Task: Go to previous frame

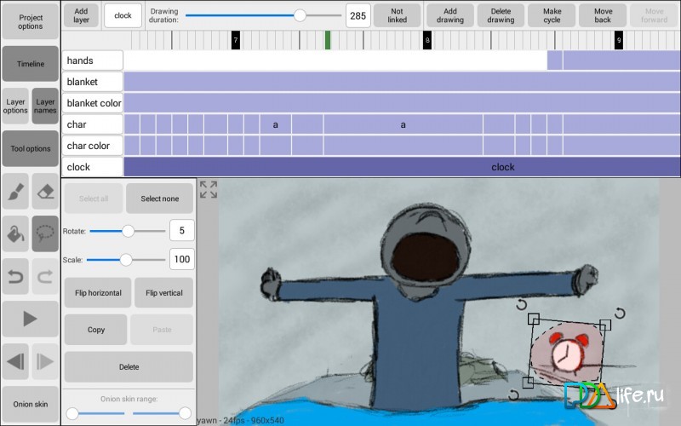Action: [x=15, y=361]
